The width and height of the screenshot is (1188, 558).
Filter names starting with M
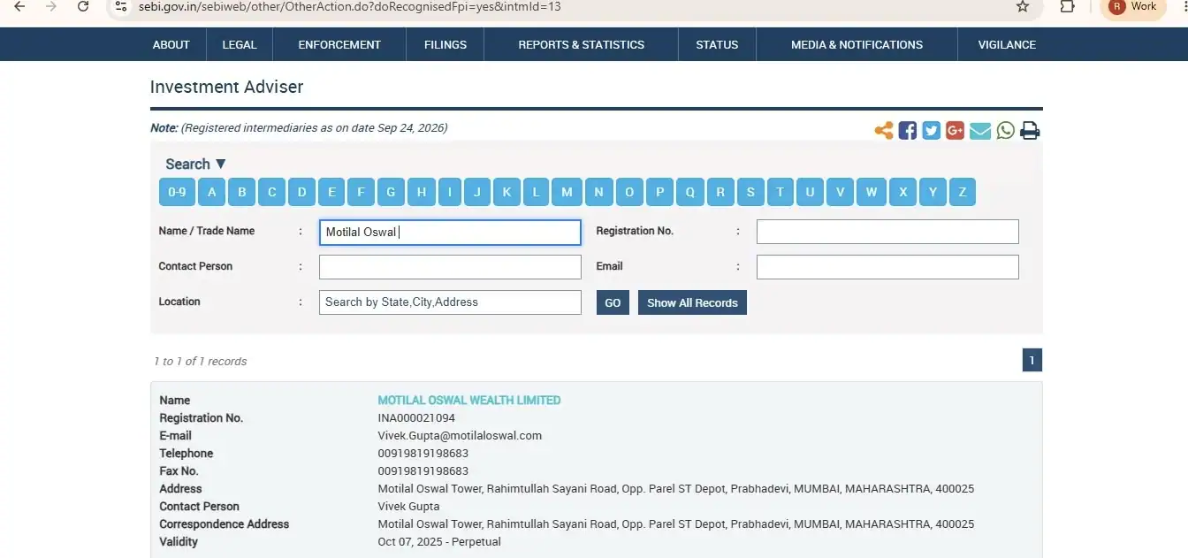click(567, 192)
